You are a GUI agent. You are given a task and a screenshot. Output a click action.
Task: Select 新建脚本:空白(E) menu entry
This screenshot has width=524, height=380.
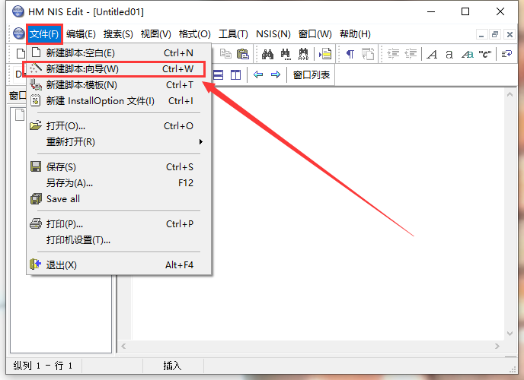119,52
